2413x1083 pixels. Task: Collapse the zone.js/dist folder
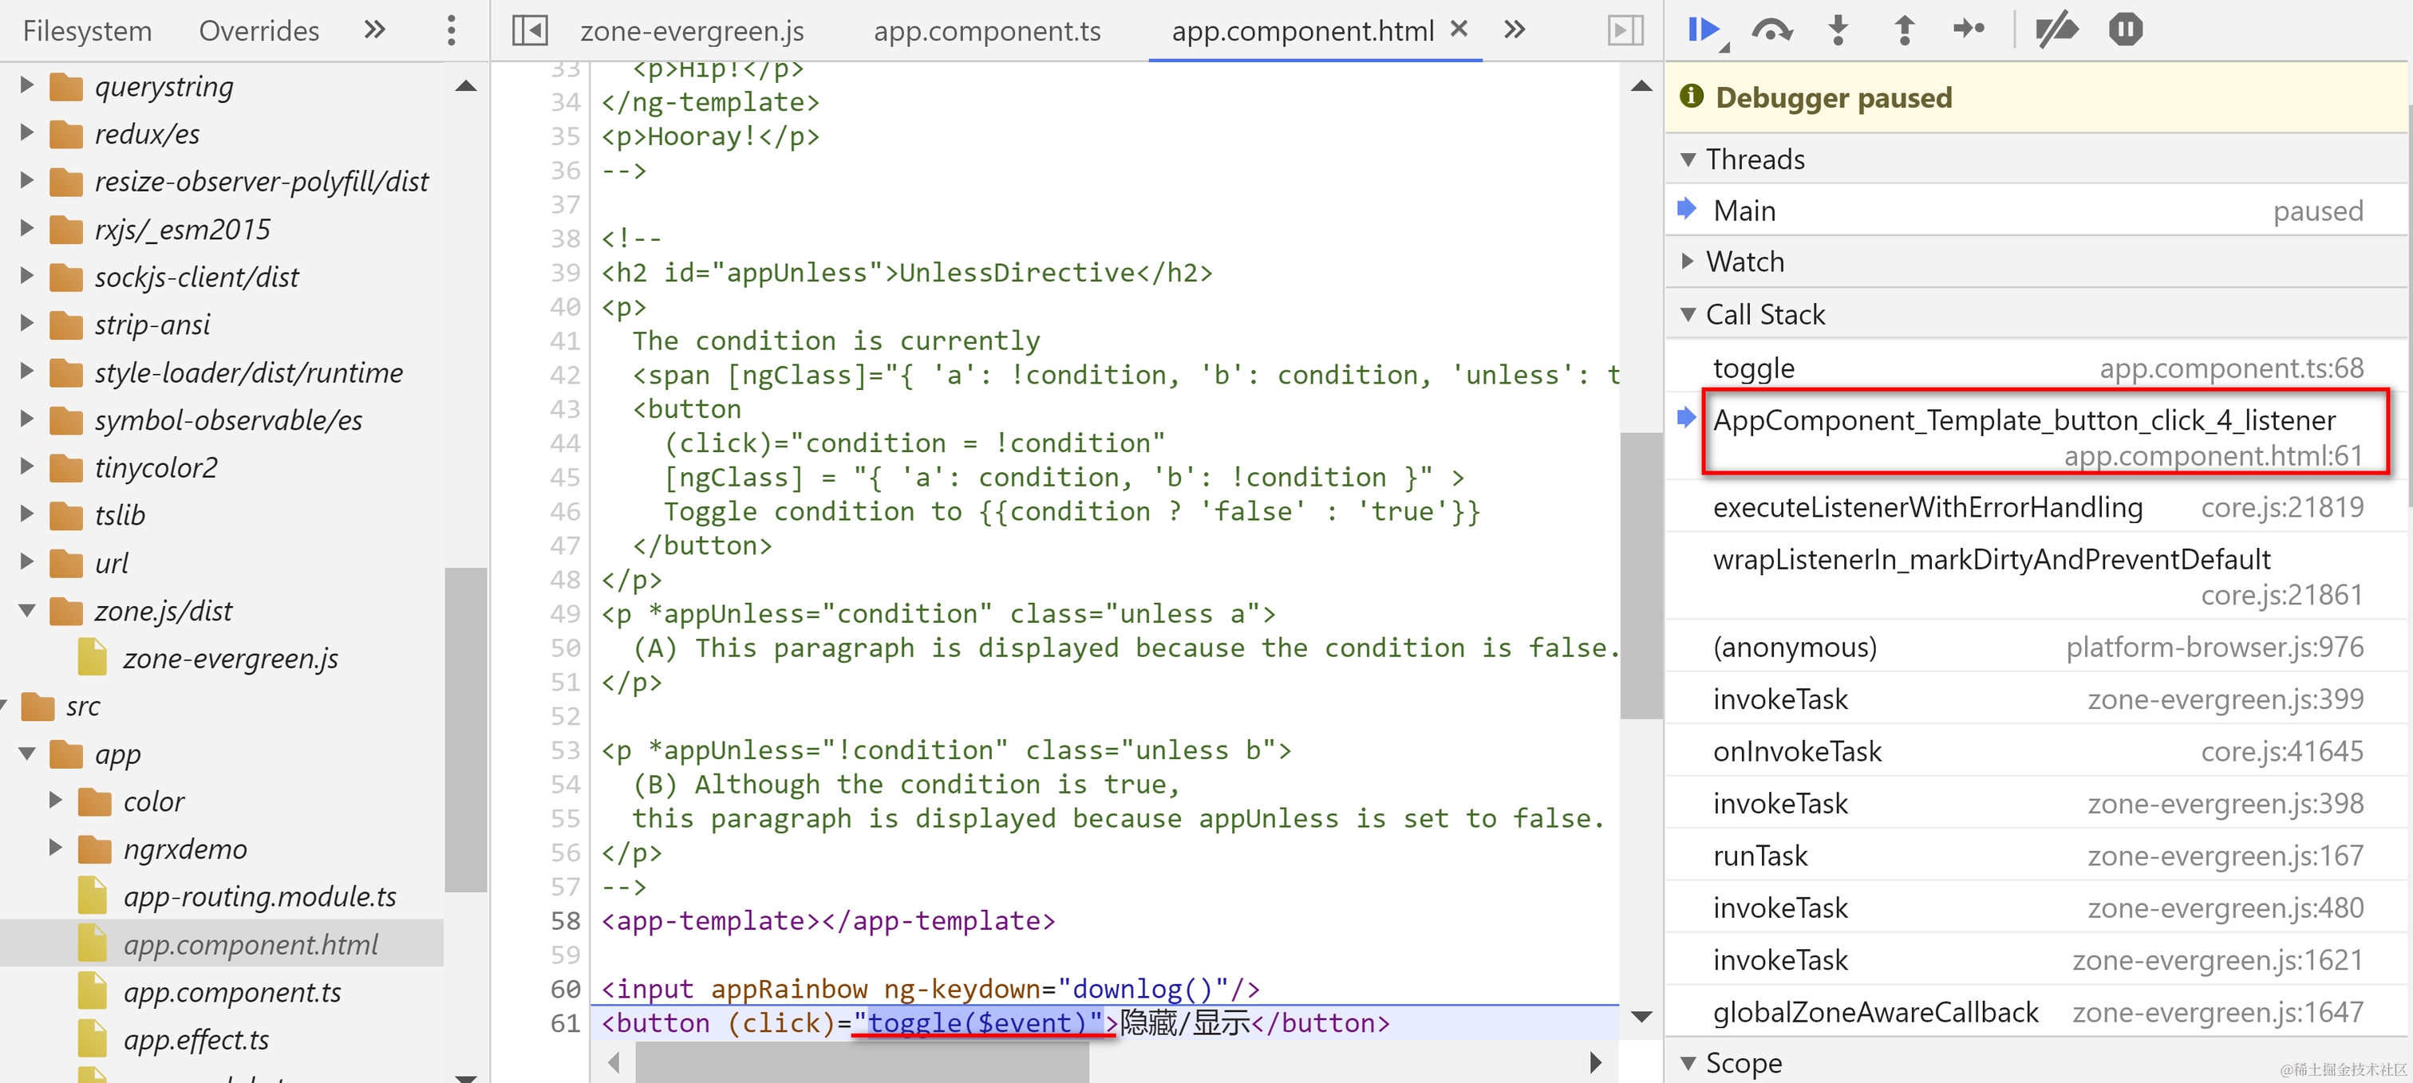pyautogui.click(x=27, y=611)
